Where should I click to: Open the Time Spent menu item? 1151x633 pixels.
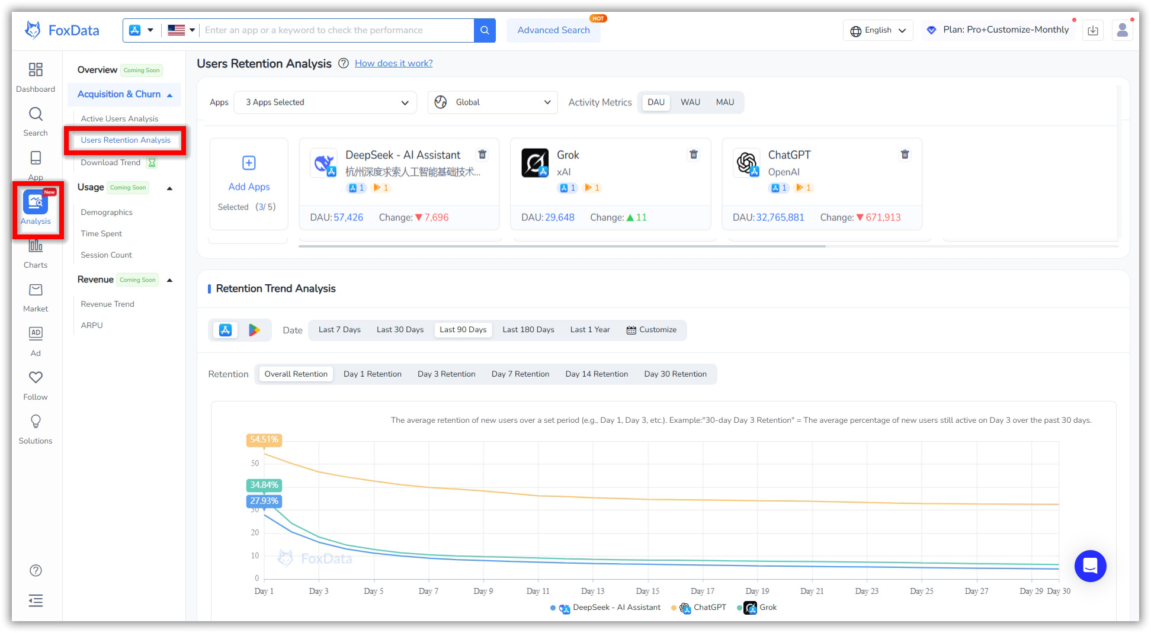101,234
